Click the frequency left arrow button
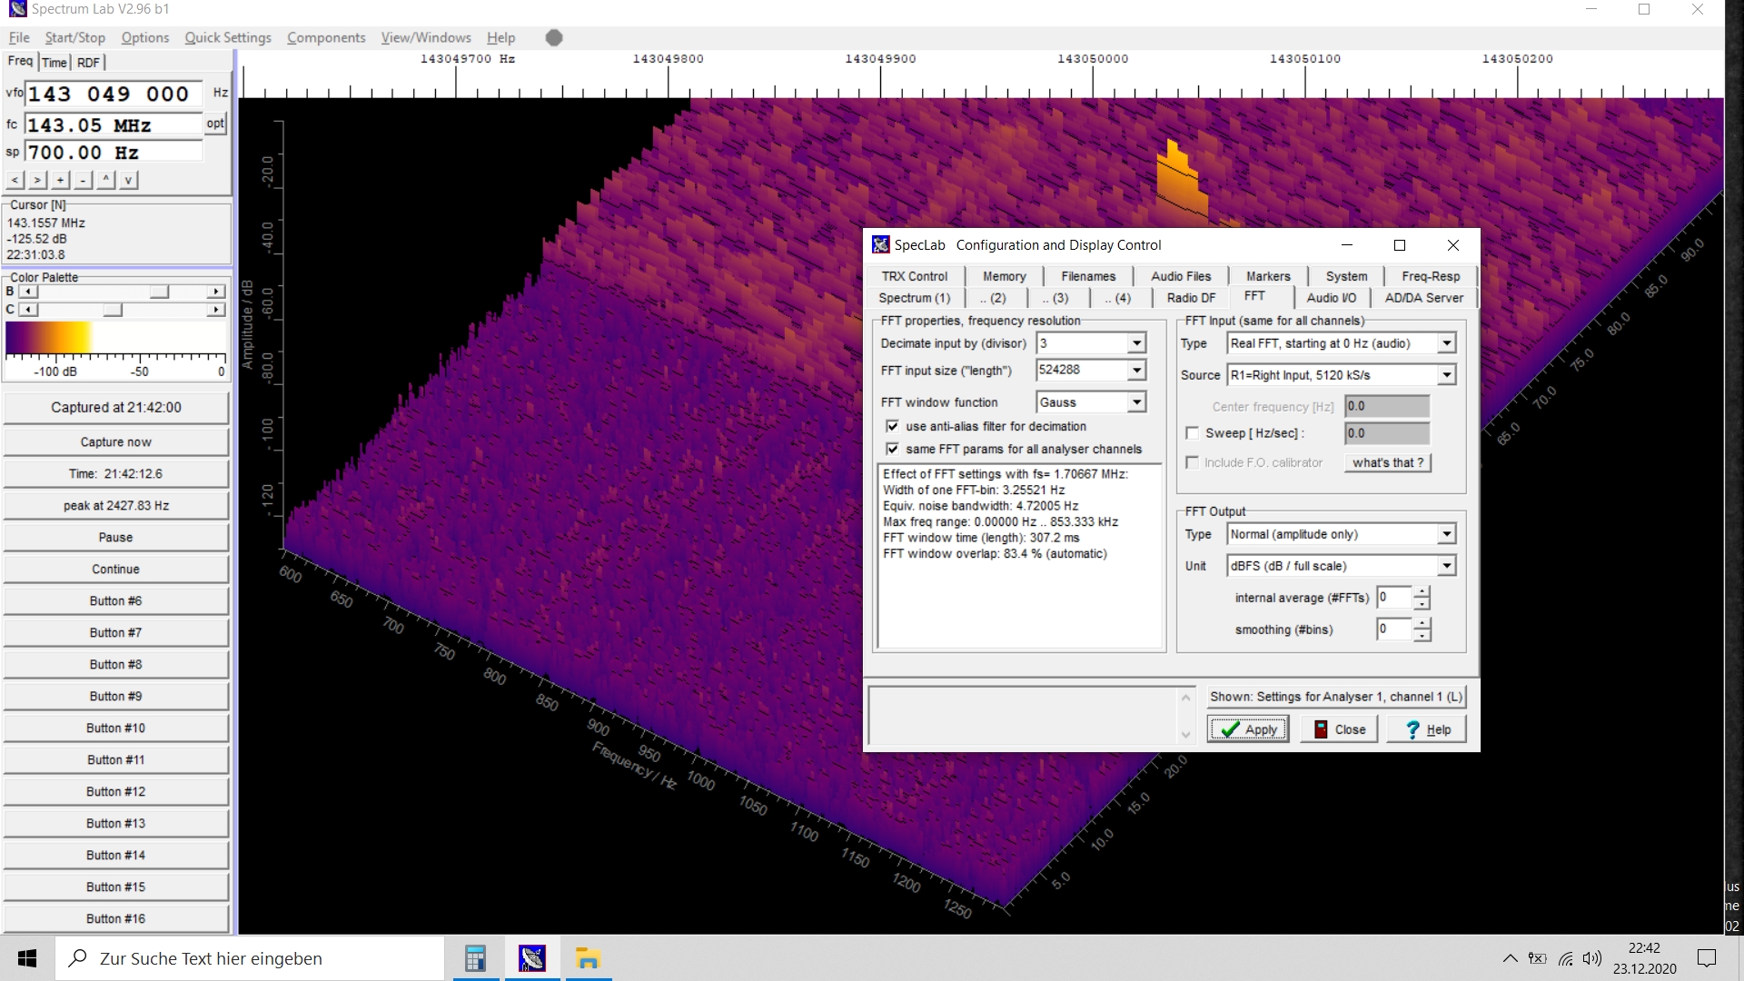Viewport: 1744px width, 981px height. 15,180
